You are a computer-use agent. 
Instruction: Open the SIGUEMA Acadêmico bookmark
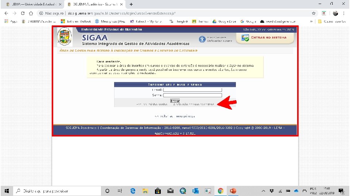coord(39,21)
